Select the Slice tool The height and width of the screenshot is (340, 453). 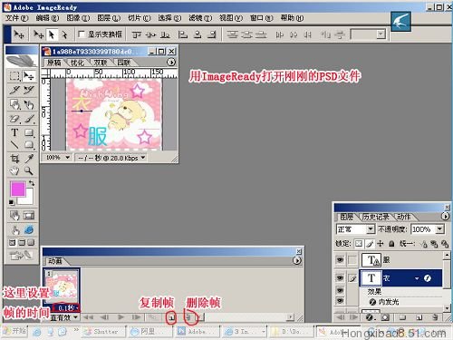point(14,90)
